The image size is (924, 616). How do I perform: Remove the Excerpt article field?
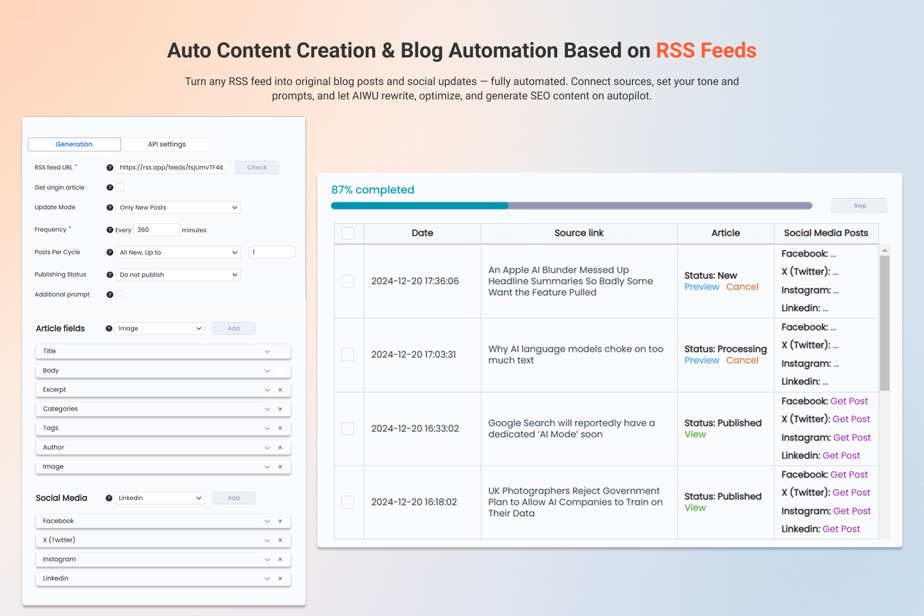[280, 390]
